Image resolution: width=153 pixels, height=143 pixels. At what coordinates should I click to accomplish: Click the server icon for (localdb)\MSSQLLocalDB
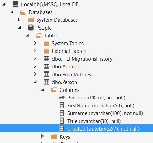[x=15, y=4]
